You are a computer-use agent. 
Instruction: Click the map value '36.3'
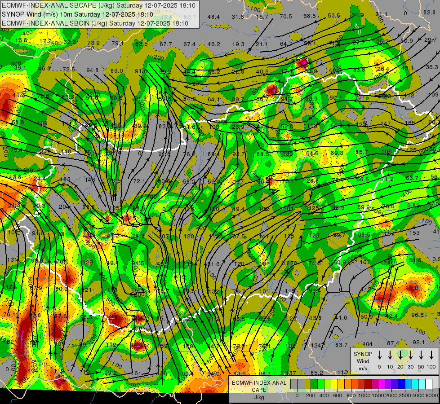(x=432, y=67)
